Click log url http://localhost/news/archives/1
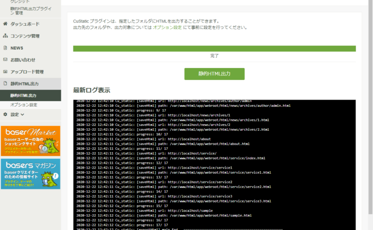The height and width of the screenshot is (230, 373). click(x=199, y=115)
